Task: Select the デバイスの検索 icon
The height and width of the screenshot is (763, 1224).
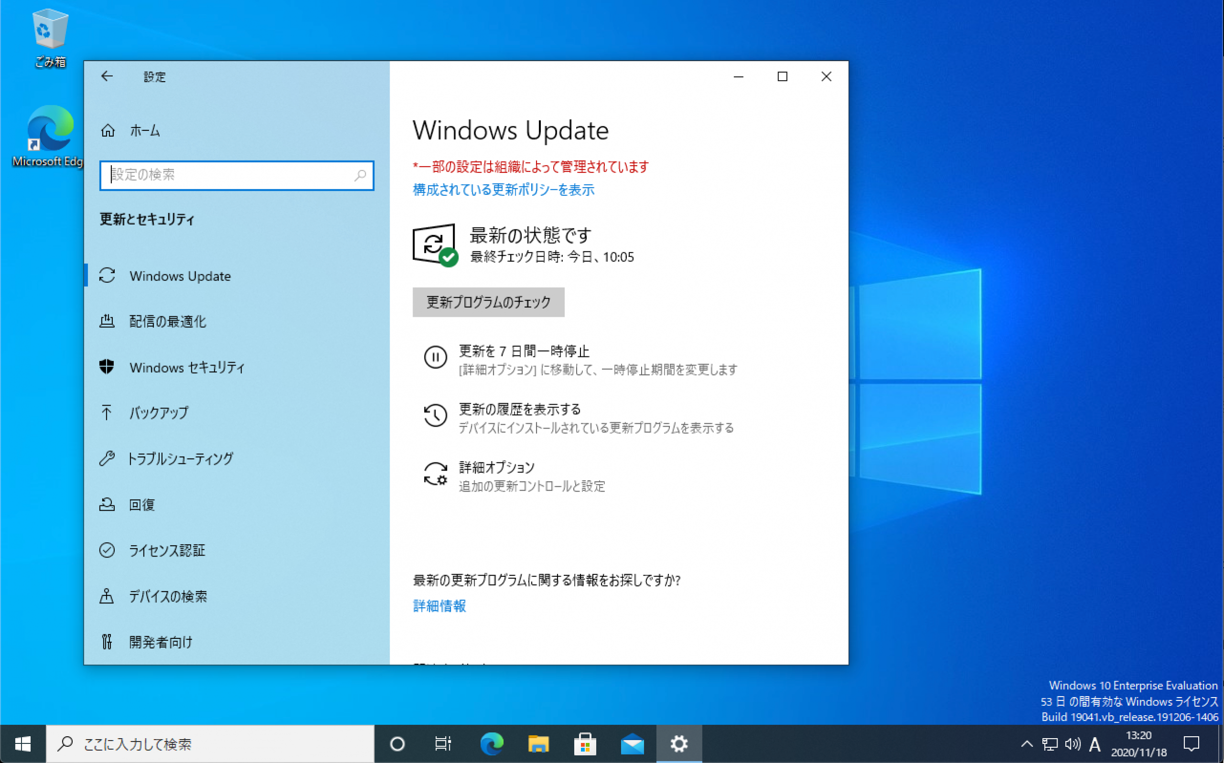Action: tap(107, 596)
